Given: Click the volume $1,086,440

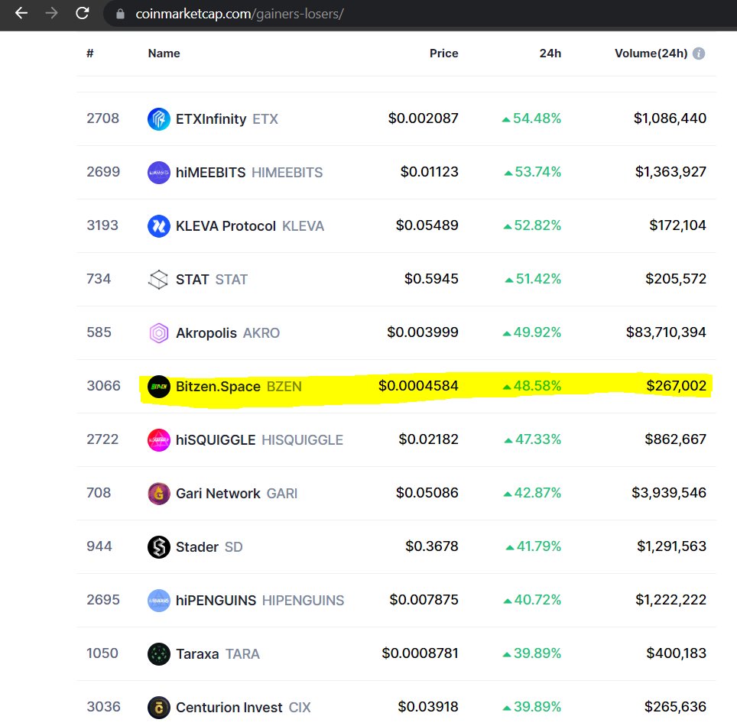Looking at the screenshot, I should pos(670,118).
